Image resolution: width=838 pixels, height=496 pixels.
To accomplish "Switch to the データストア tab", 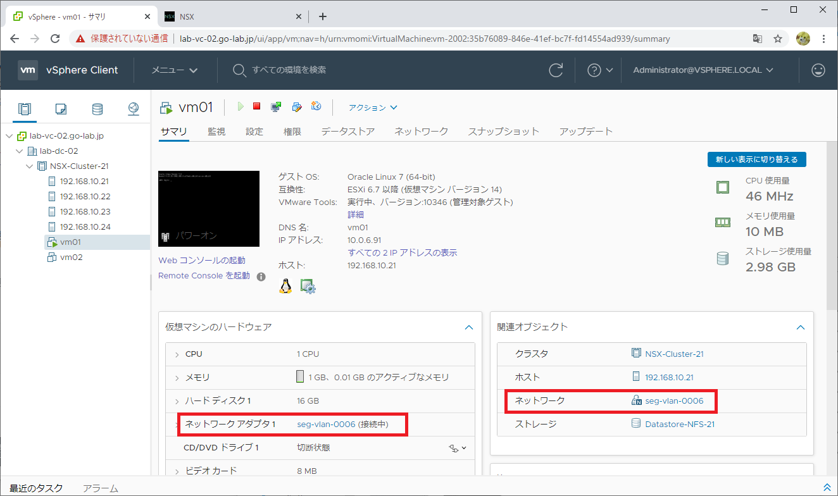I will (348, 132).
